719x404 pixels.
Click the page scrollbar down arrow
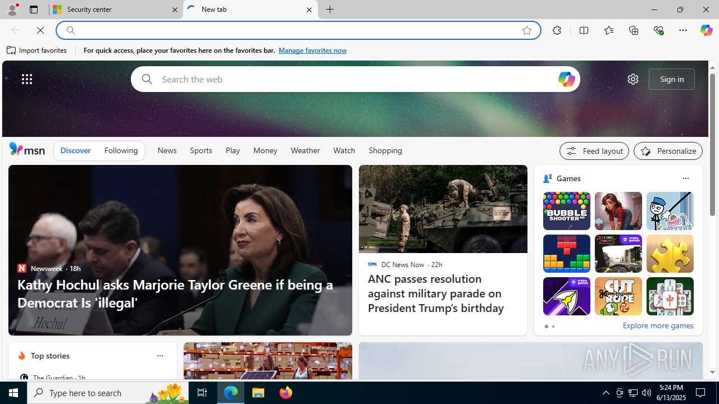(712, 372)
